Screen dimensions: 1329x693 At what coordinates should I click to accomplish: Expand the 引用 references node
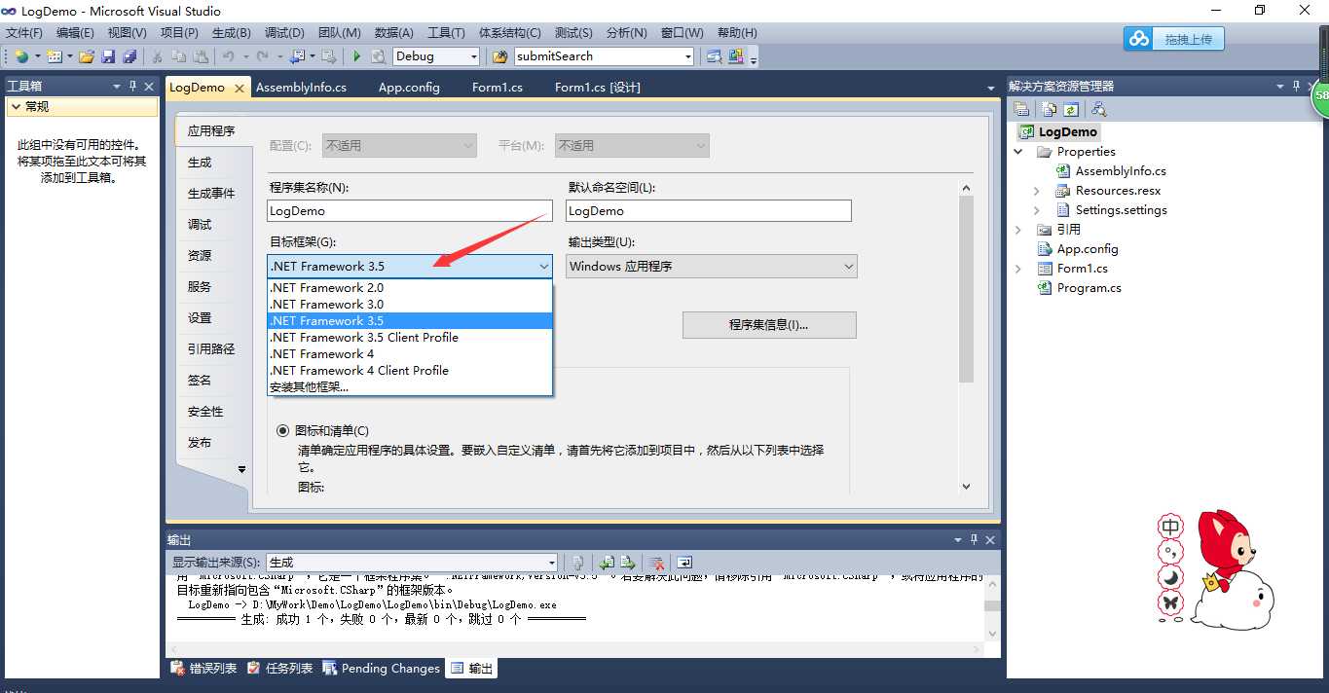[1018, 230]
